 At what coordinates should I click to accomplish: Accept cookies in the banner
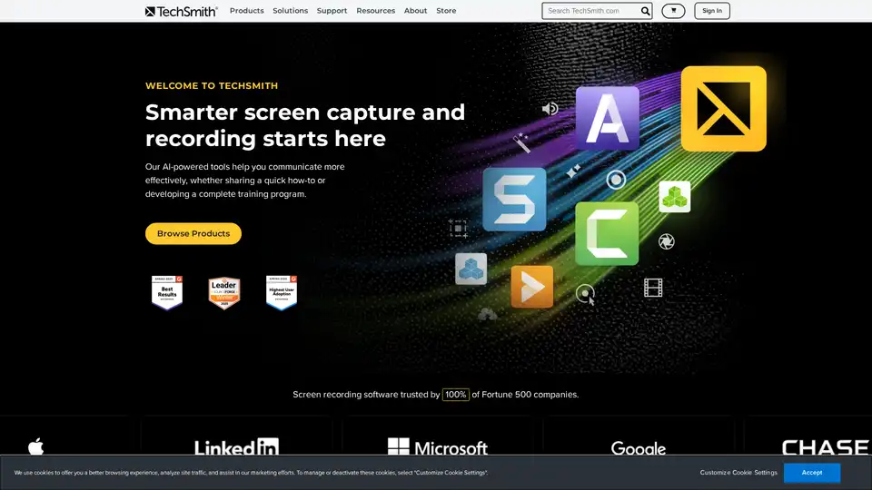click(811, 472)
